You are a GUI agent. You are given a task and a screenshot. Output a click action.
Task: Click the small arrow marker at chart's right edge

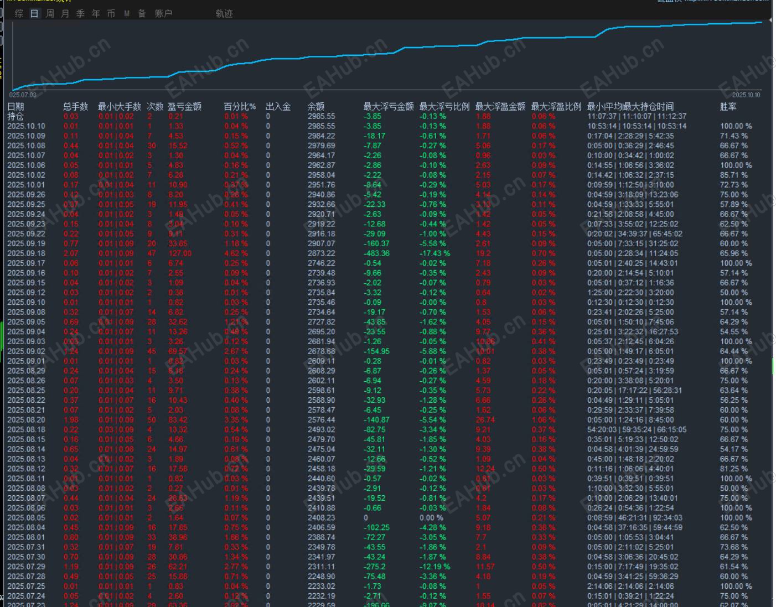pyautogui.click(x=769, y=21)
